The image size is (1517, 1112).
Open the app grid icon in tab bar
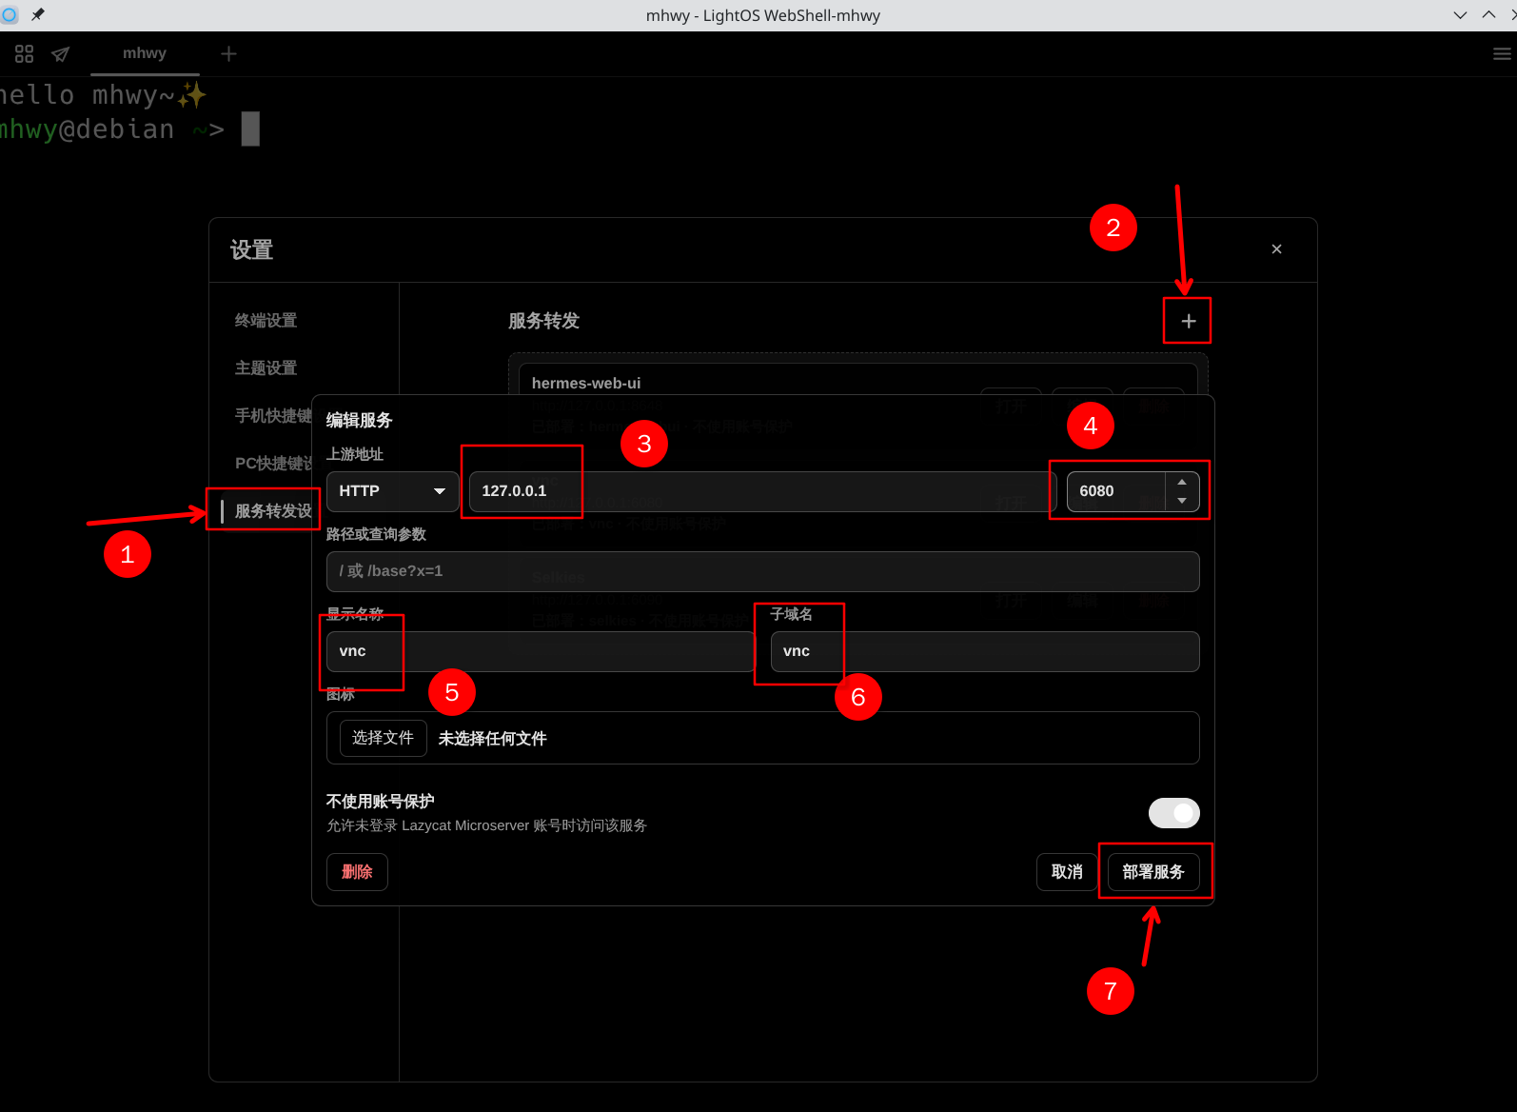(x=25, y=54)
